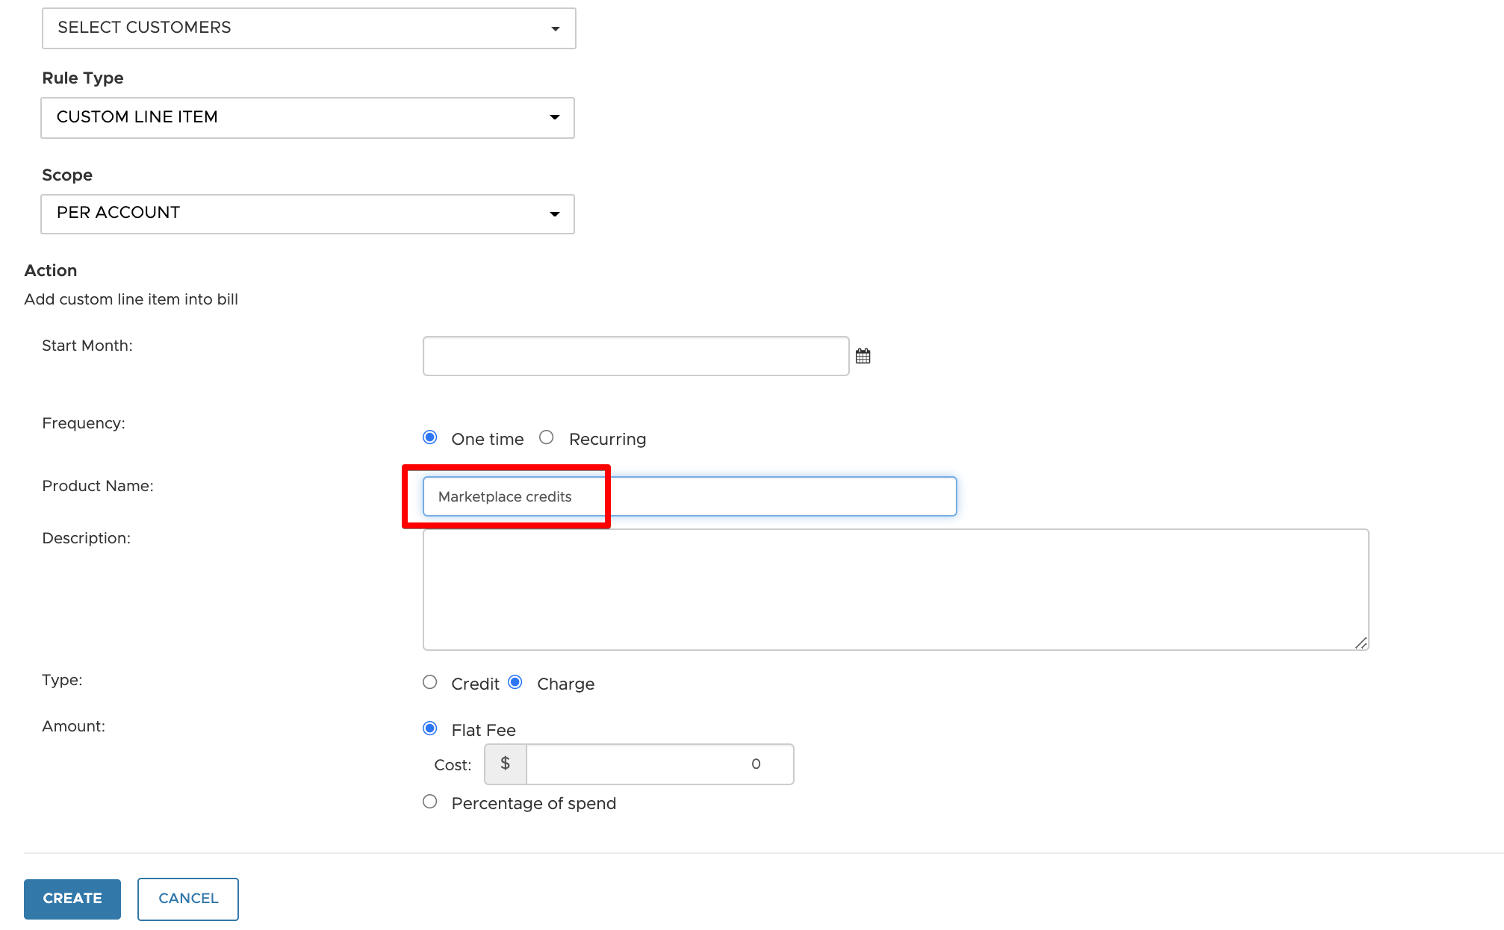Click the Create button

(x=72, y=899)
